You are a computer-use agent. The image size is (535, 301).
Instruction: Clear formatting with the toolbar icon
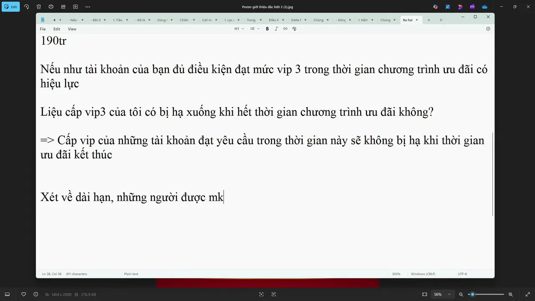click(x=294, y=29)
